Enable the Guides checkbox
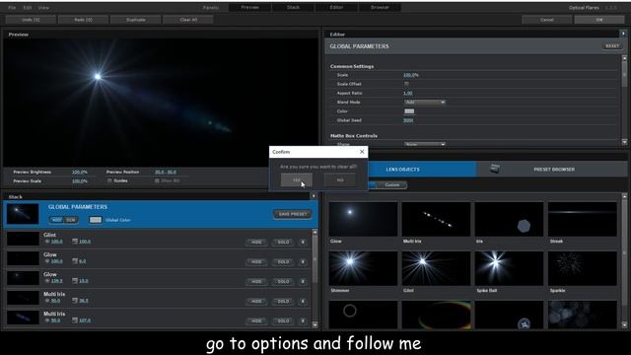Viewport: 631px width, 355px height. pos(109,180)
